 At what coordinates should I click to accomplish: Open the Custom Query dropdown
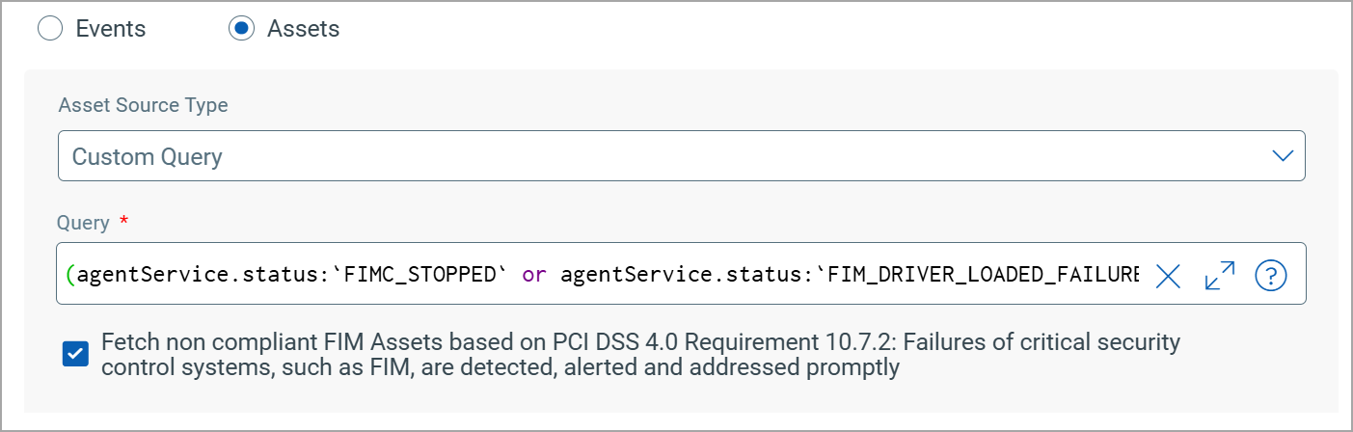click(681, 156)
